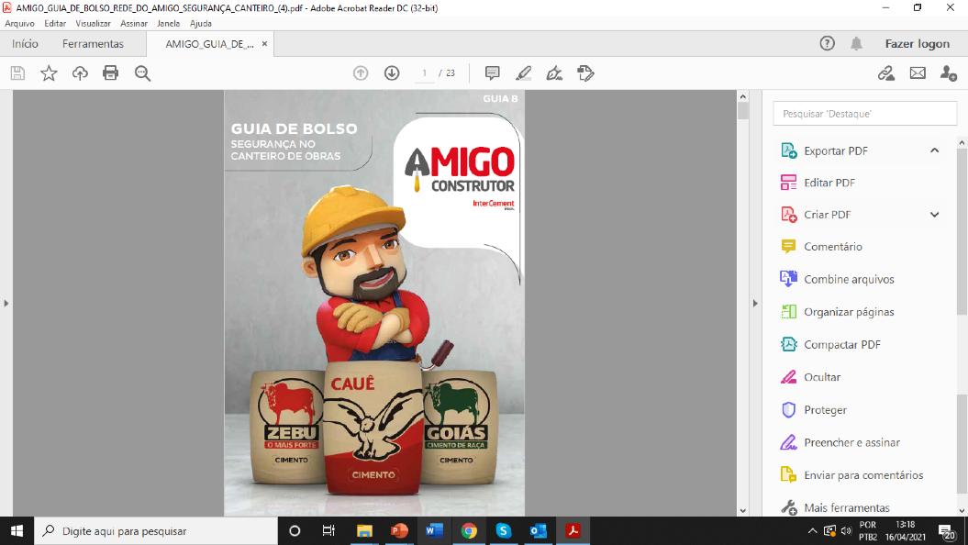Click the Windows Start button

[x=17, y=531]
